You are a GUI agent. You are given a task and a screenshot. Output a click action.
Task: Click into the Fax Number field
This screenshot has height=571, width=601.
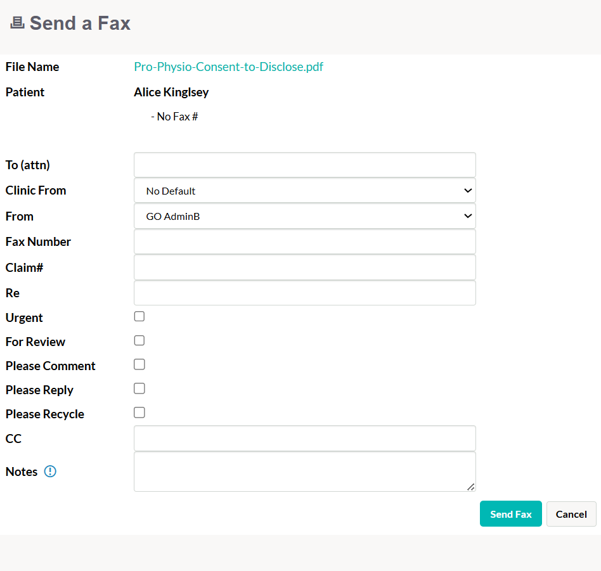point(305,242)
